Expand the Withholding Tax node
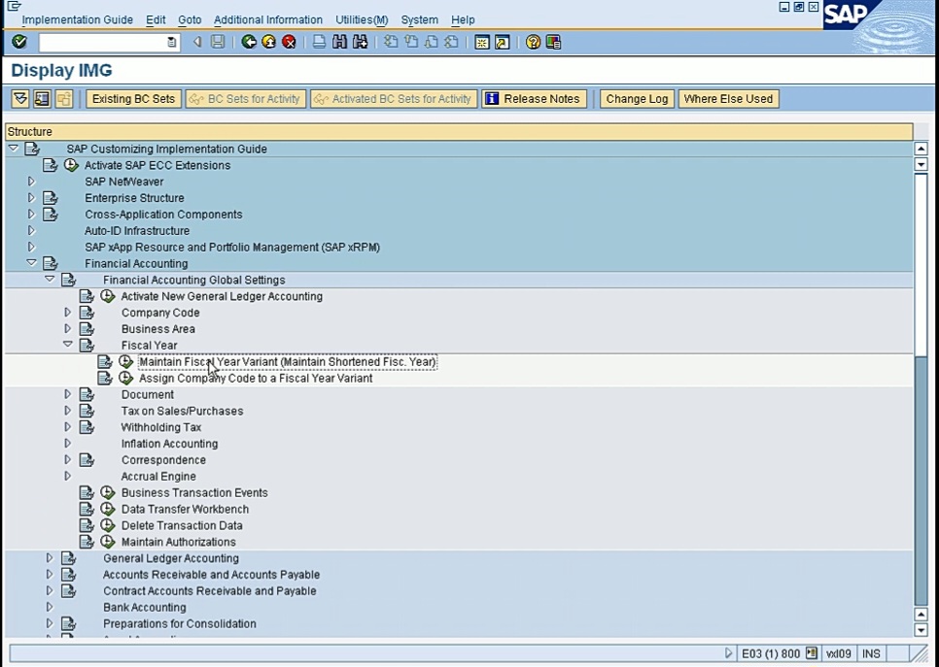 [x=68, y=427]
